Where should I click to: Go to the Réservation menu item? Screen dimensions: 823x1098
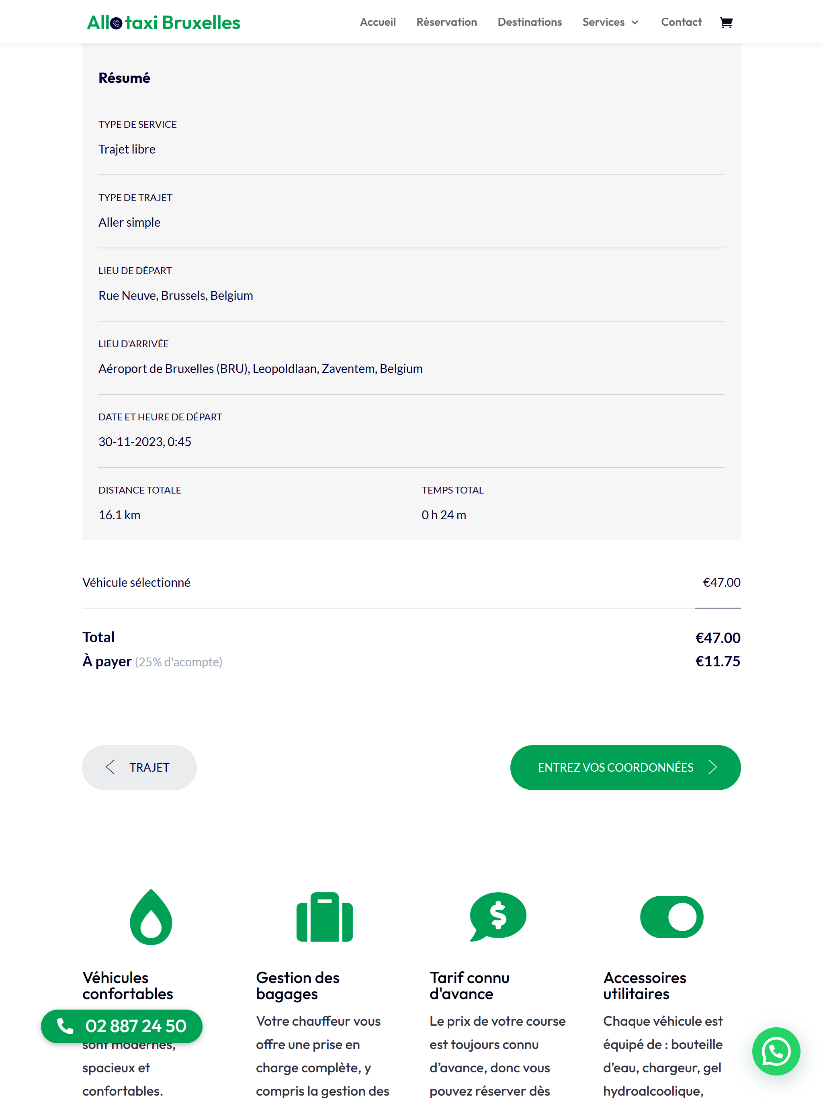point(447,23)
